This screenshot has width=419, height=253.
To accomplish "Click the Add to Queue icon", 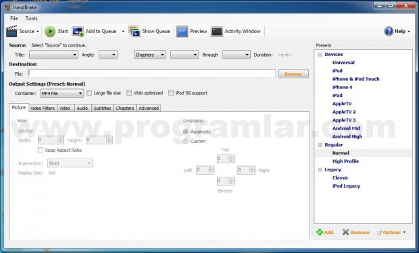I will point(78,31).
